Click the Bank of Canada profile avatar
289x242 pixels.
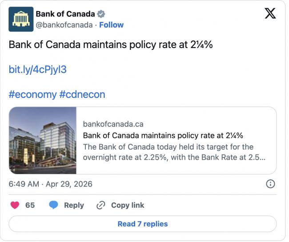(21, 19)
